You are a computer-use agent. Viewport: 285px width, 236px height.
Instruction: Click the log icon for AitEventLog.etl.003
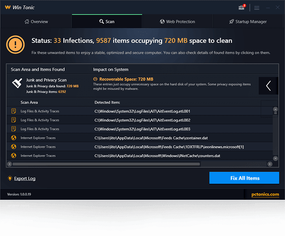click(x=13, y=129)
